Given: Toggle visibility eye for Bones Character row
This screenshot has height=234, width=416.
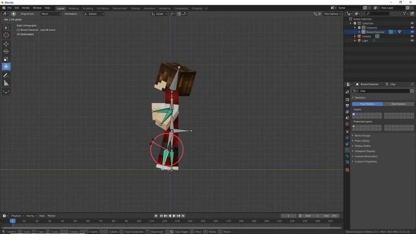Looking at the screenshot, I should [x=412, y=32].
